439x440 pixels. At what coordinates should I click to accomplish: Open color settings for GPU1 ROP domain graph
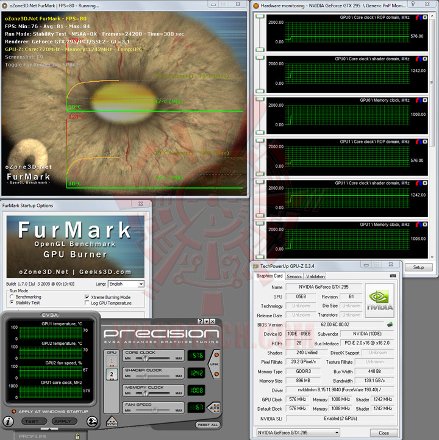pos(418,142)
